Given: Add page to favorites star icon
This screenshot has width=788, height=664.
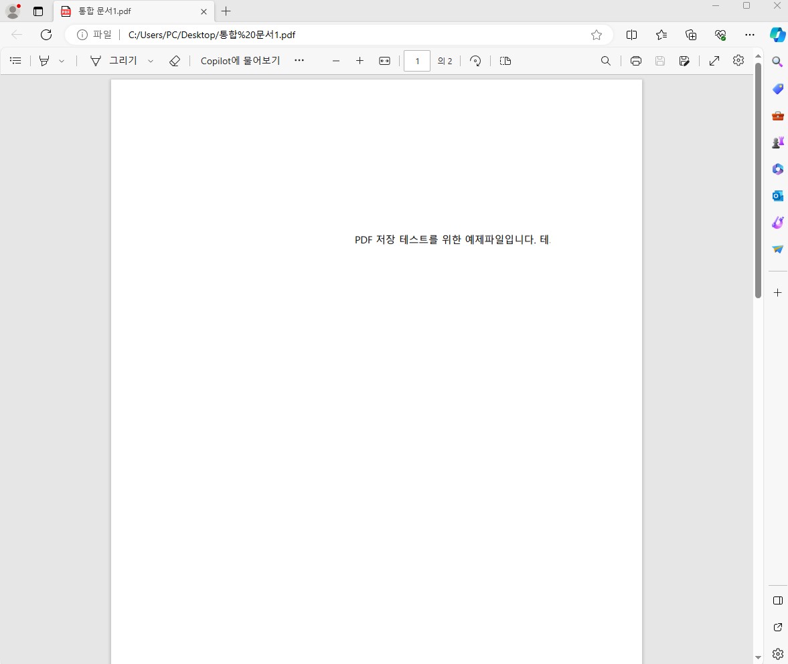Looking at the screenshot, I should (x=597, y=35).
